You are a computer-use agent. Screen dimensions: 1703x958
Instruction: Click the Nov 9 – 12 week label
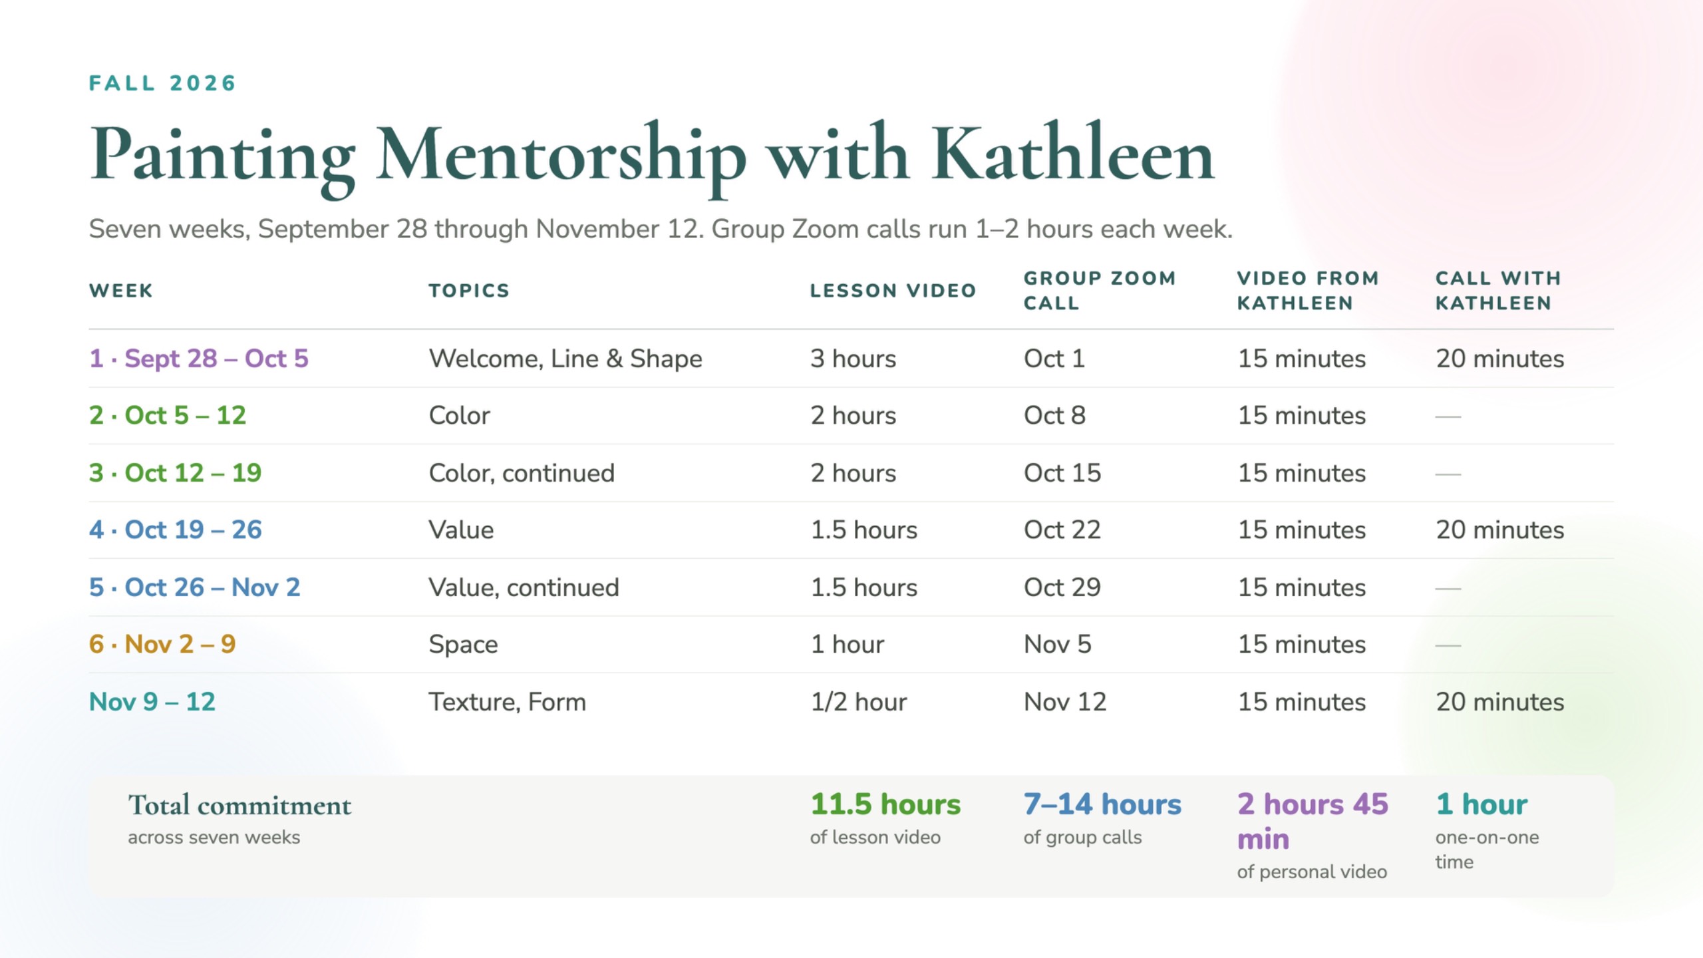pos(152,702)
